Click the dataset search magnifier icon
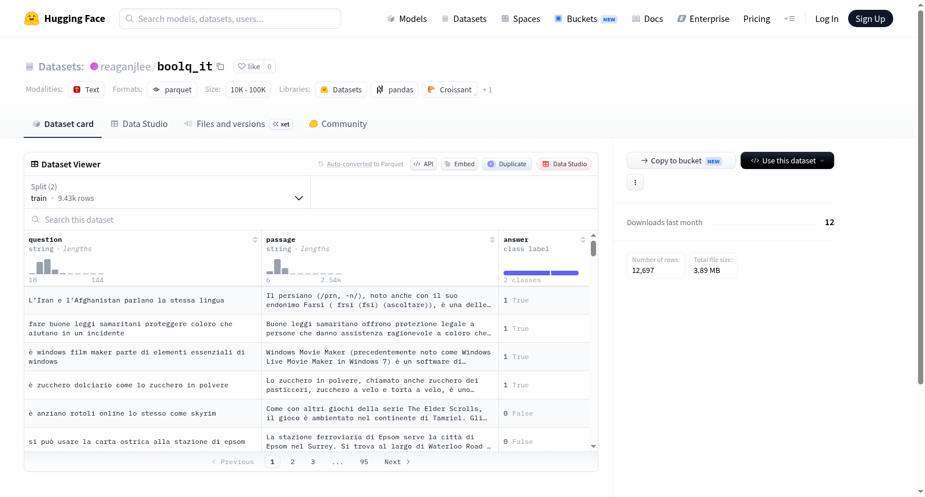 (36, 219)
